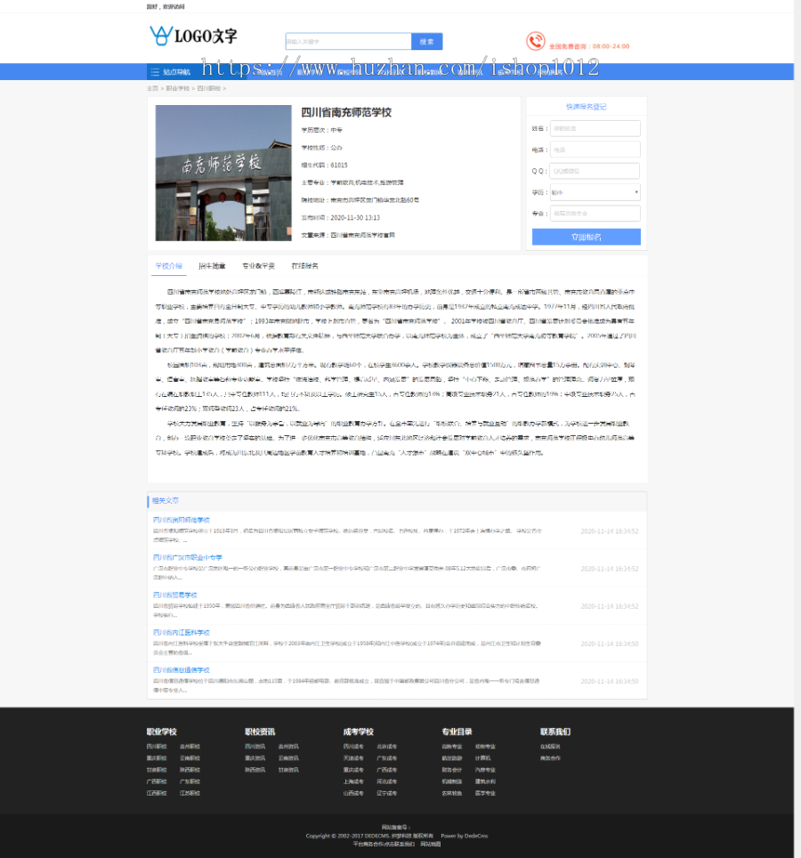Click 四川成考 in the footer

[x=353, y=747]
